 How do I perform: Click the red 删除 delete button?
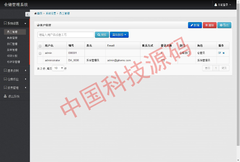[x=209, y=25]
